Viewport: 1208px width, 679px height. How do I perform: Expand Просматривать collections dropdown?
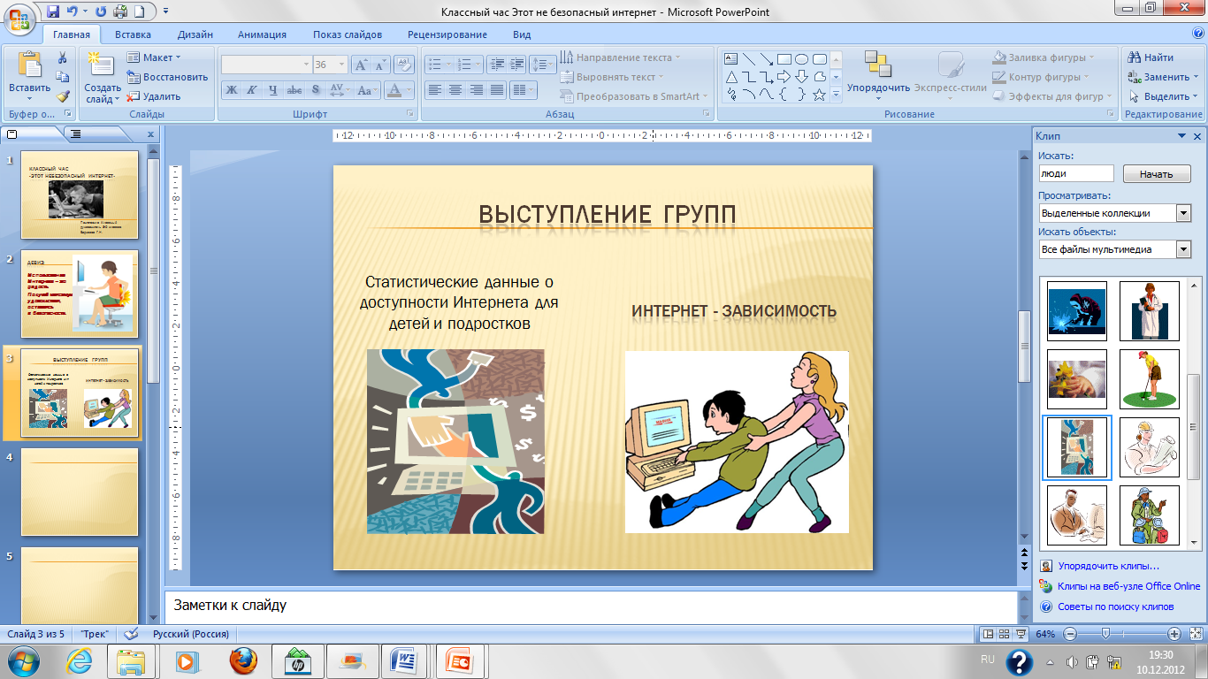click(1183, 213)
